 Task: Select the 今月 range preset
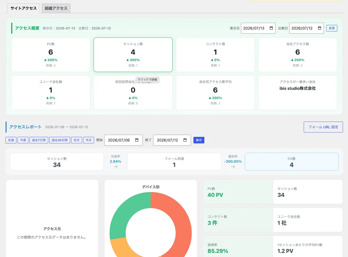click(88, 140)
